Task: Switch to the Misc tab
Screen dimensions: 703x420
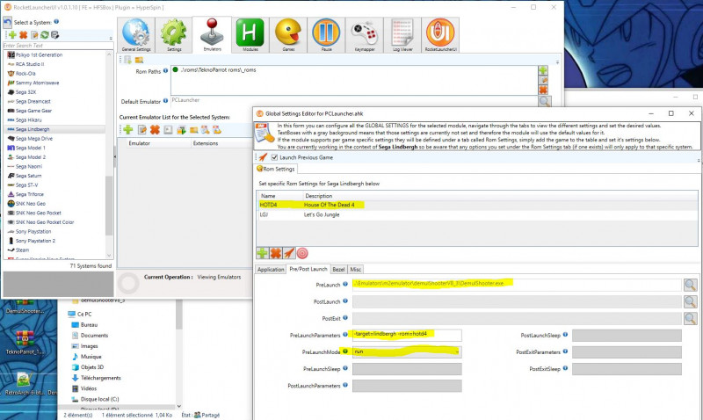Action: pyautogui.click(x=356, y=270)
